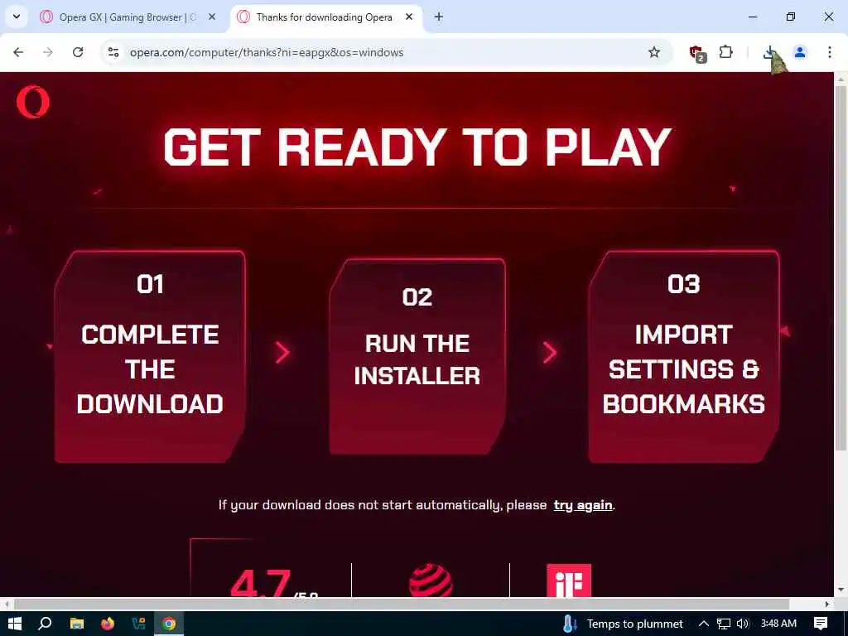
Task: Open the Chrome three-dot menu
Action: point(830,52)
